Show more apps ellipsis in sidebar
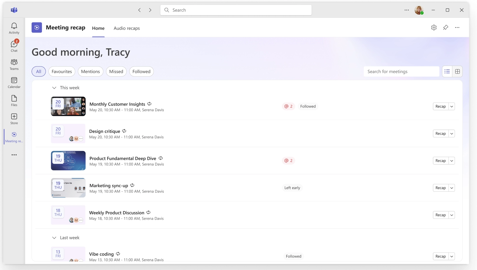Screen dimensions: 477x270 pos(14,155)
